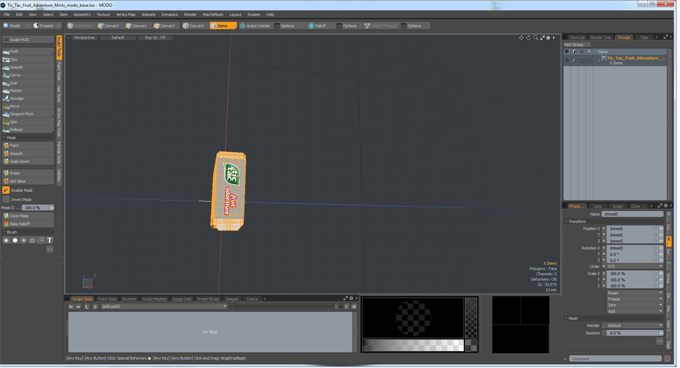Open the rotation Order XYZ dropdown
680x368 pixels.
pos(635,266)
